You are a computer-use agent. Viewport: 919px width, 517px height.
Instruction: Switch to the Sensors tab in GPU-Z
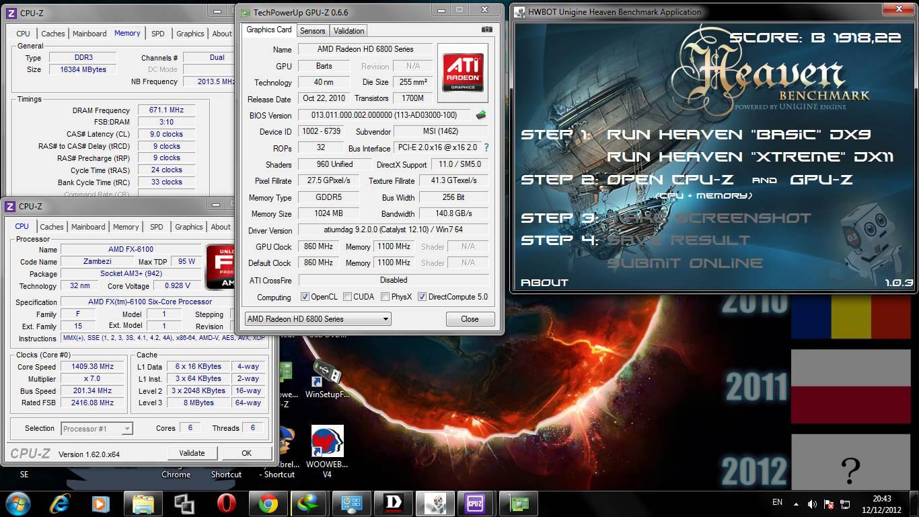pos(312,31)
